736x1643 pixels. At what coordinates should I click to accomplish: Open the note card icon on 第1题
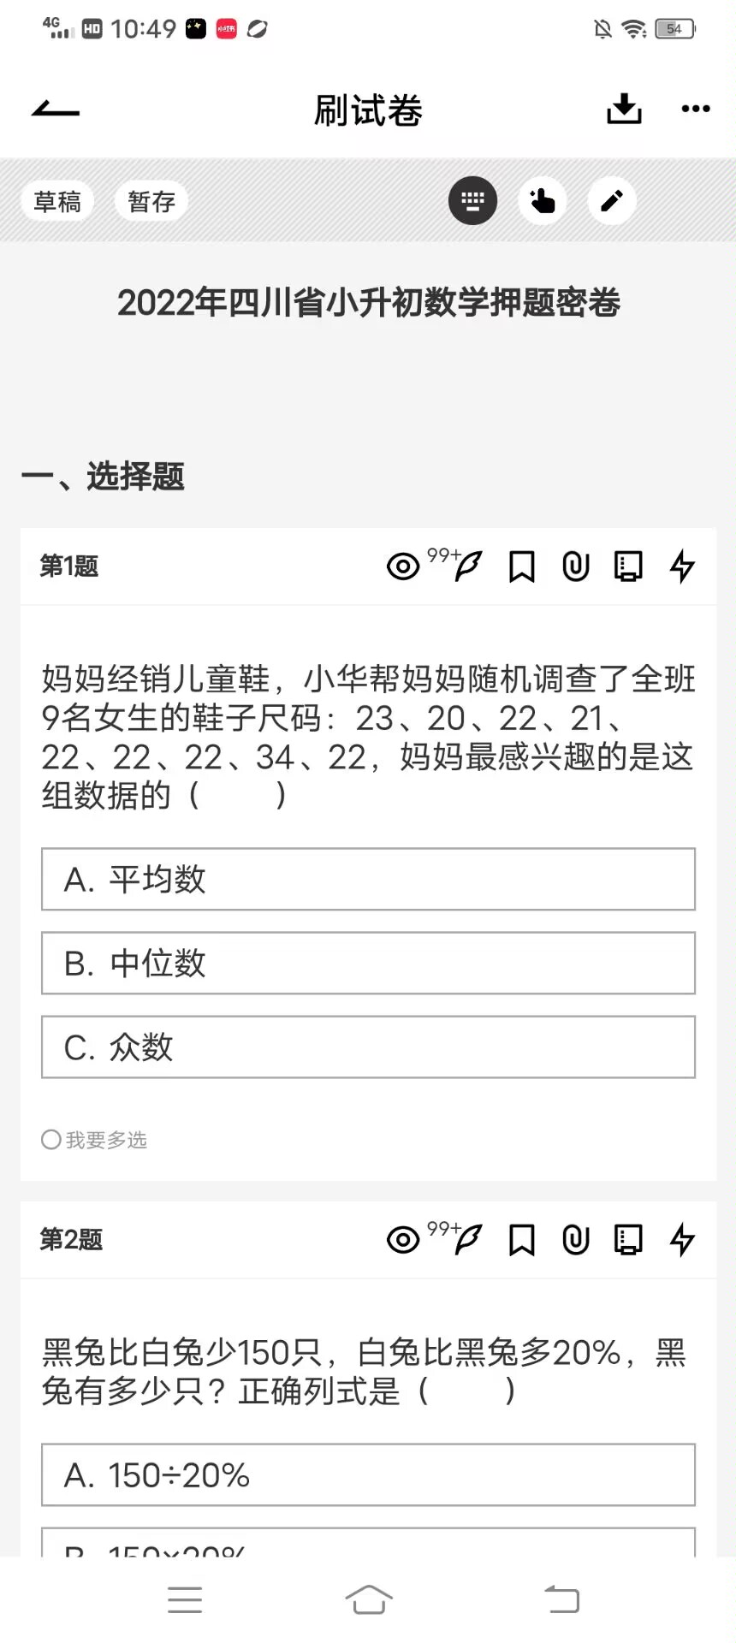click(628, 566)
